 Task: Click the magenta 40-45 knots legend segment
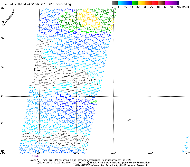(168, 3)
